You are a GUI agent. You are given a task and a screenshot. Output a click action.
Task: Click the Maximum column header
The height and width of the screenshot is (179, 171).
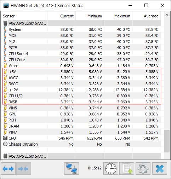(118, 16)
